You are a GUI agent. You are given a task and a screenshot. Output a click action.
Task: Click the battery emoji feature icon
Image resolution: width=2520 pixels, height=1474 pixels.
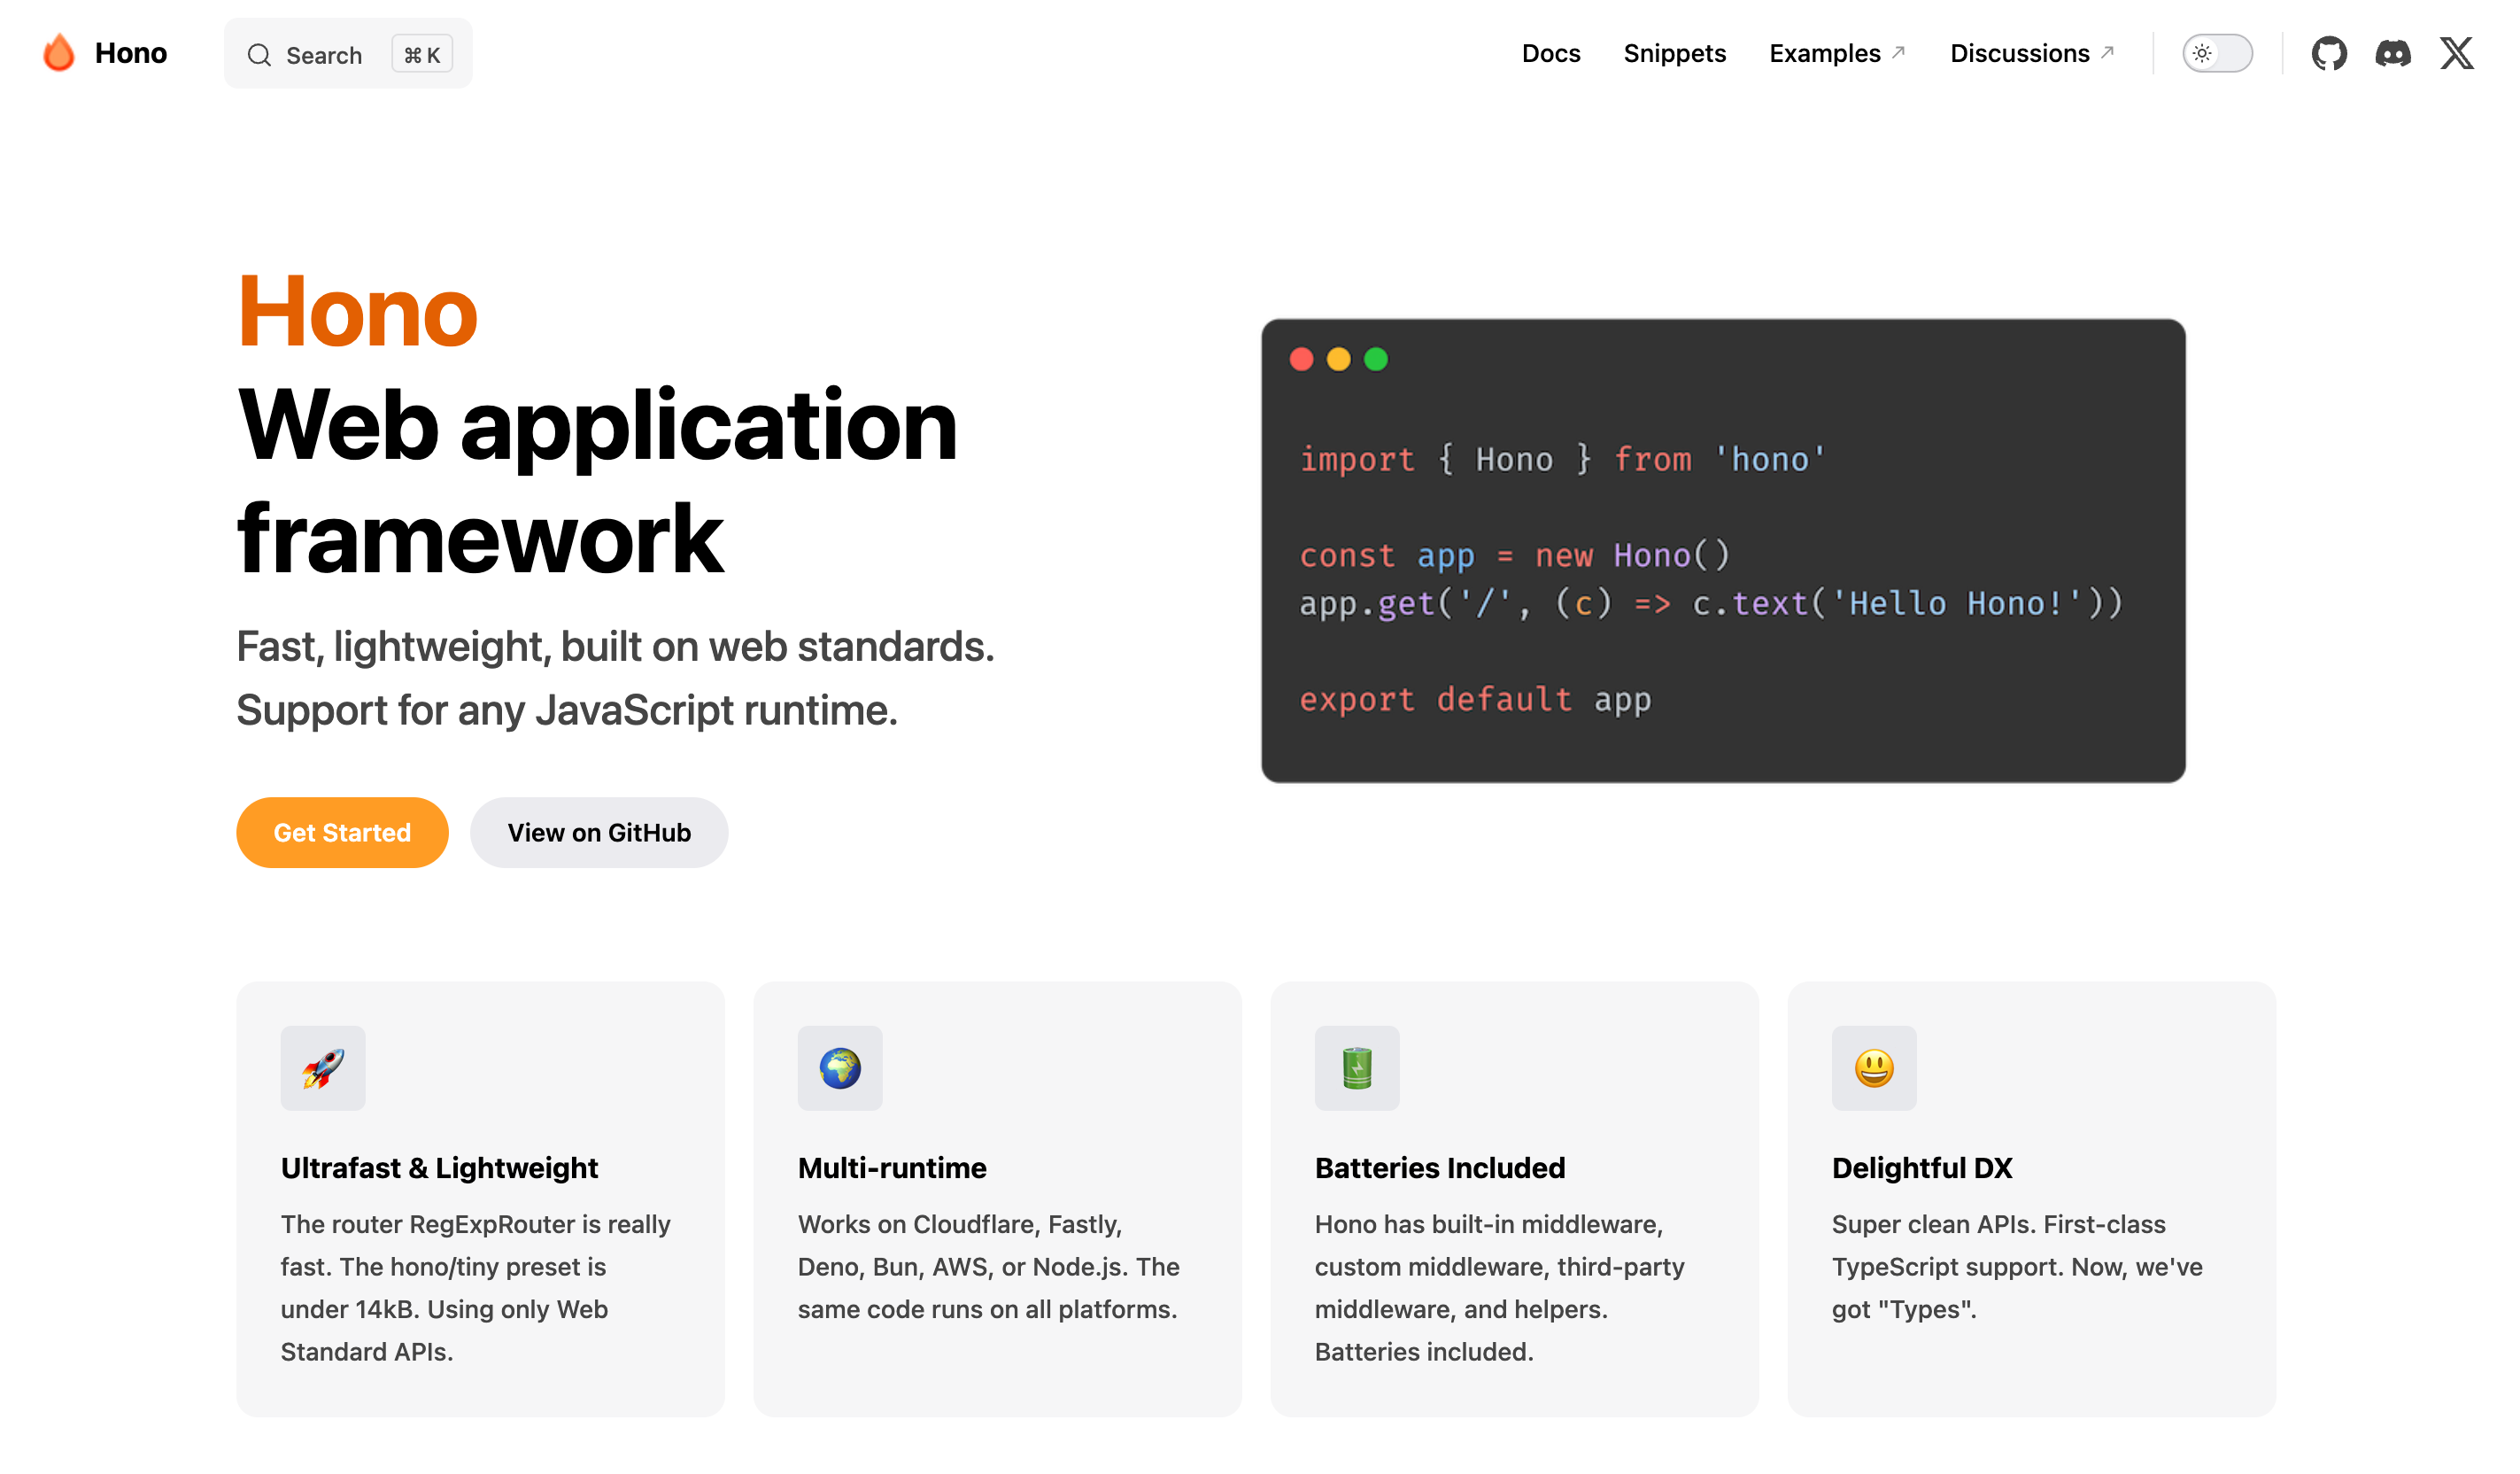click(1357, 1067)
